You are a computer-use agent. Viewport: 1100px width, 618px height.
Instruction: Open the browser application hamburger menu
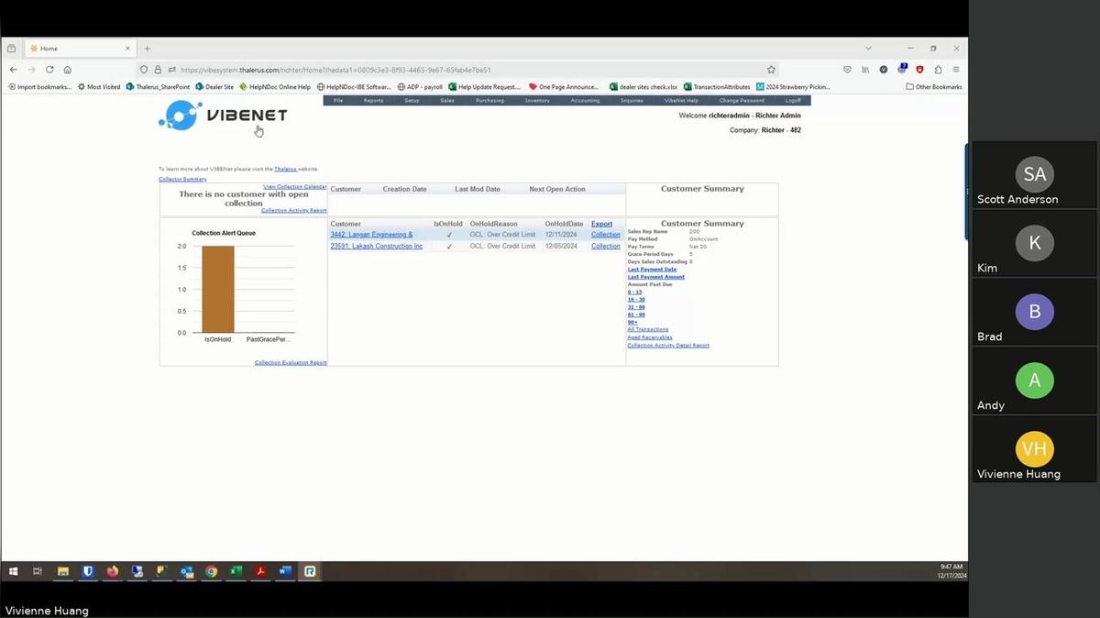click(x=956, y=70)
